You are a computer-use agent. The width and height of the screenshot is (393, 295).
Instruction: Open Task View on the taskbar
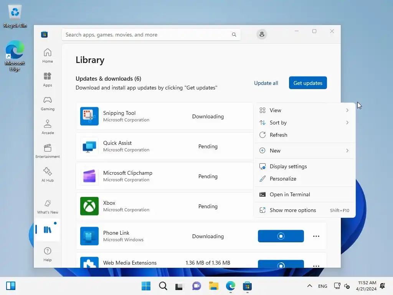(x=179, y=286)
